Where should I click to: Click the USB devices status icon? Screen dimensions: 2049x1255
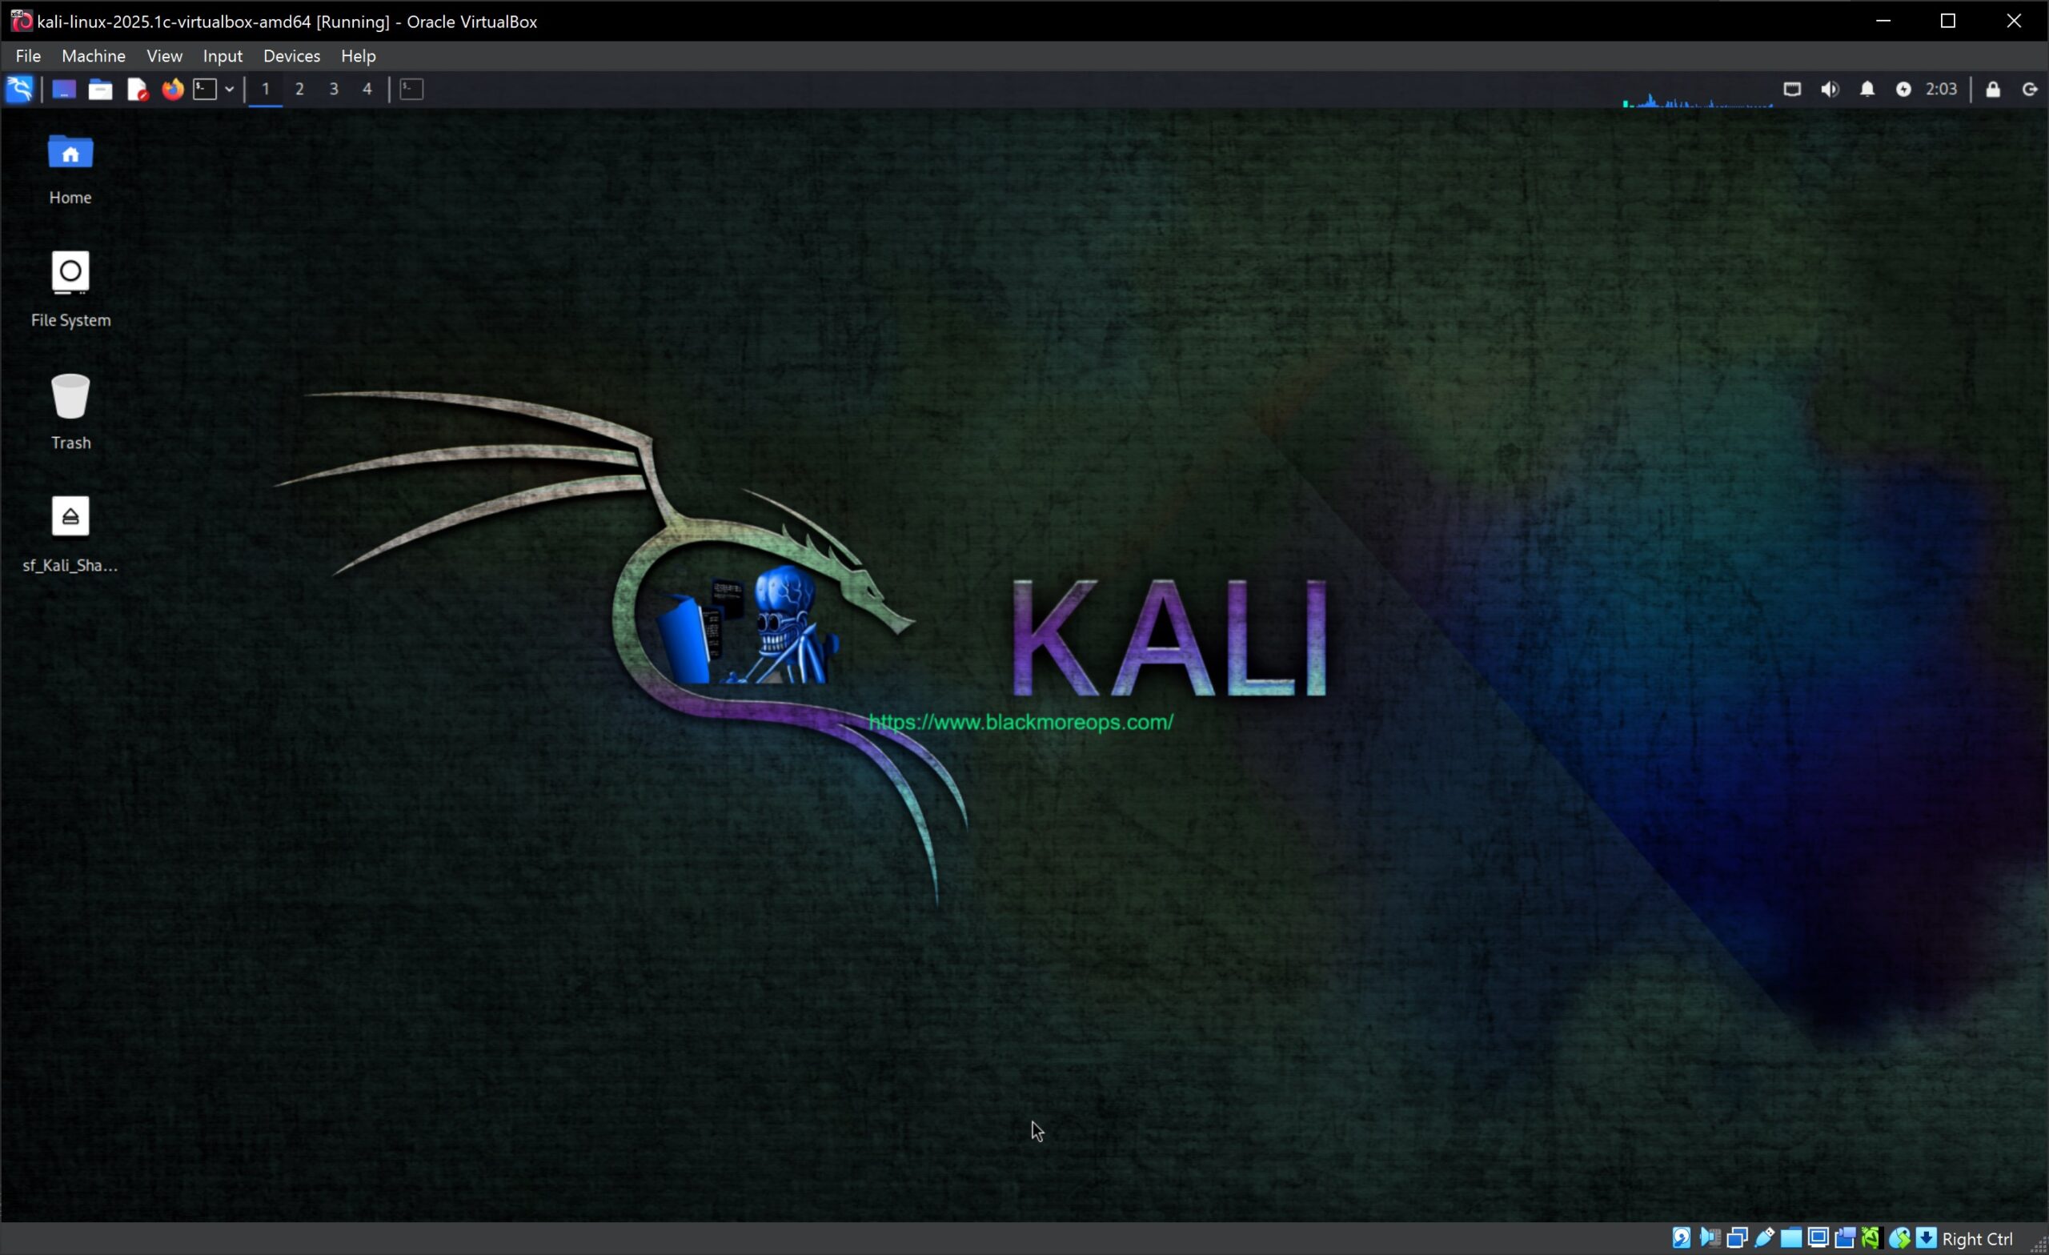pyautogui.click(x=1764, y=1238)
